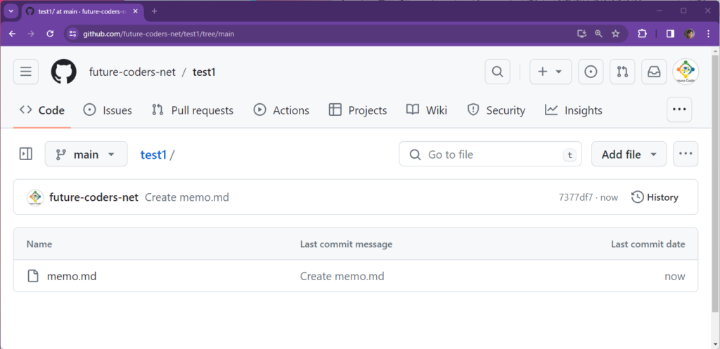Click the future-coders-net owner link in header
Image resolution: width=720 pixels, height=349 pixels.
pyautogui.click(x=132, y=72)
